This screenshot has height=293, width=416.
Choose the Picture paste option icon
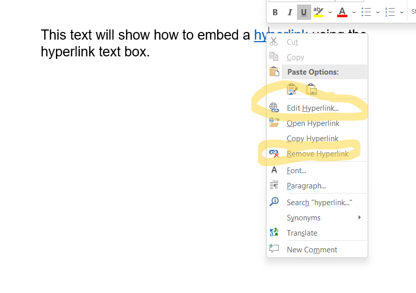tap(312, 90)
